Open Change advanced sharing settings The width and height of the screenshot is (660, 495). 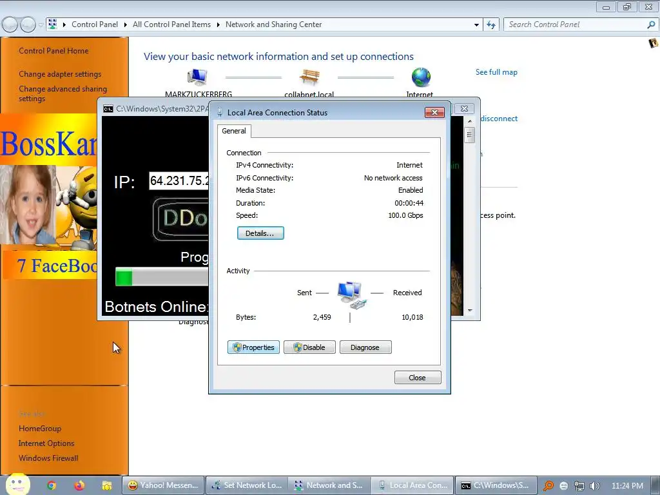click(x=63, y=93)
